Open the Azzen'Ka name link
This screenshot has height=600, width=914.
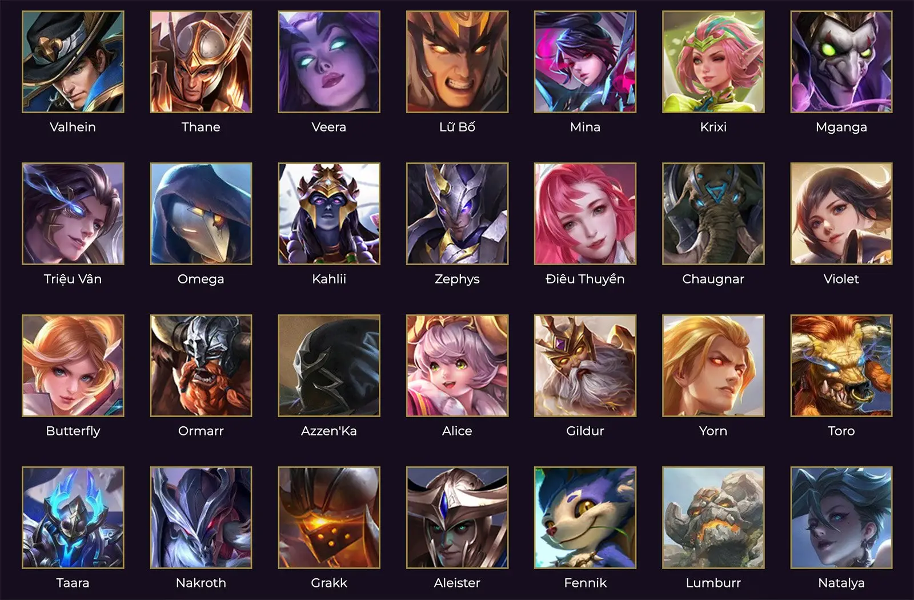(328, 431)
